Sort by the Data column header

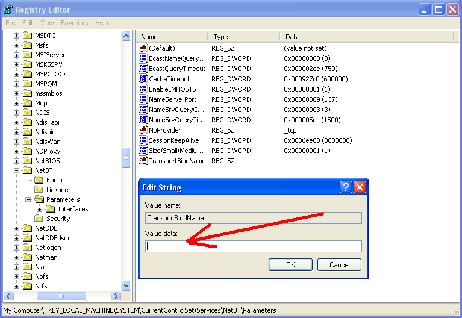(x=367, y=37)
